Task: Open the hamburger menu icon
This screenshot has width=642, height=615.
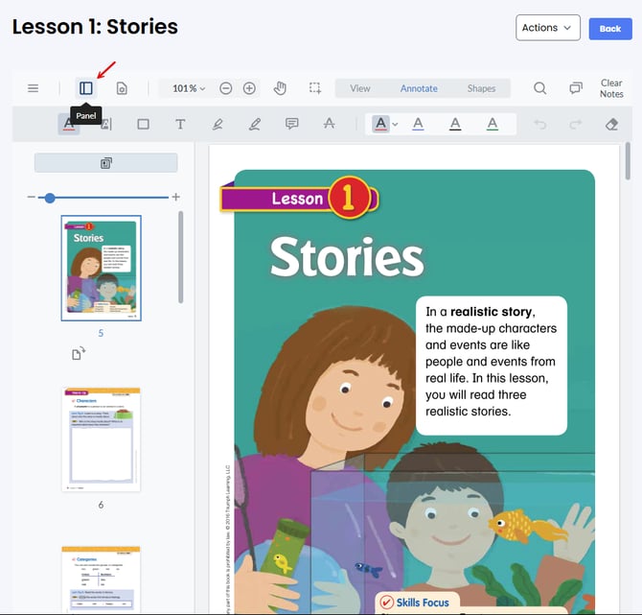Action: (34, 88)
